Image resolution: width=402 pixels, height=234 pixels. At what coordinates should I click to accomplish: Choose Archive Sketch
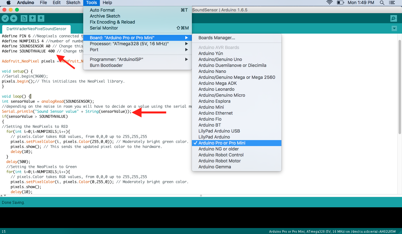click(138, 16)
